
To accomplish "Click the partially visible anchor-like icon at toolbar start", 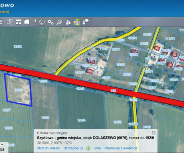I will point(1,22).
